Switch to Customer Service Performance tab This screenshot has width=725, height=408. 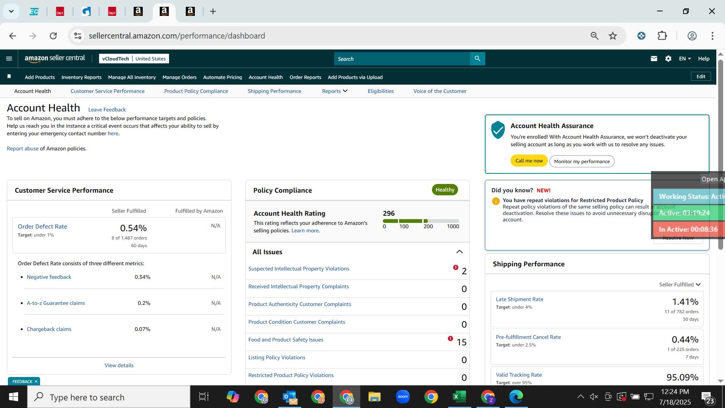107,91
